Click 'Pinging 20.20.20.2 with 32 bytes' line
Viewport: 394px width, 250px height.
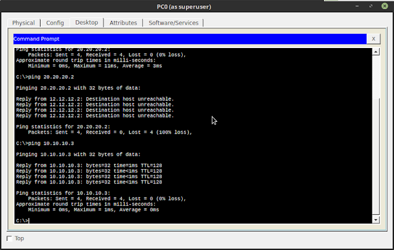click(x=78, y=88)
